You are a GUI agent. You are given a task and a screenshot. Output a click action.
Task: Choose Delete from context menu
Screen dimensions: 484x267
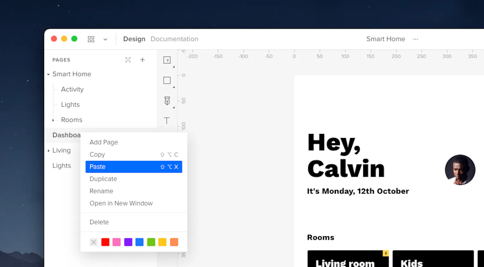134,222
